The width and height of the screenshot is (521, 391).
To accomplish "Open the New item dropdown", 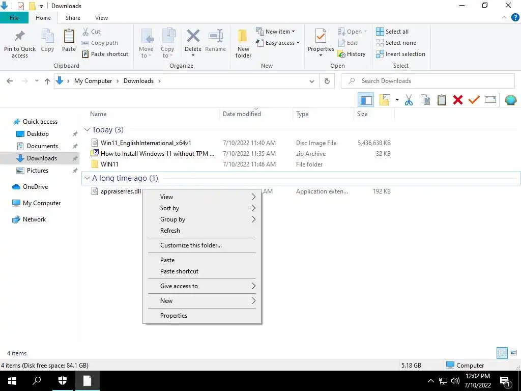I will tap(275, 32).
